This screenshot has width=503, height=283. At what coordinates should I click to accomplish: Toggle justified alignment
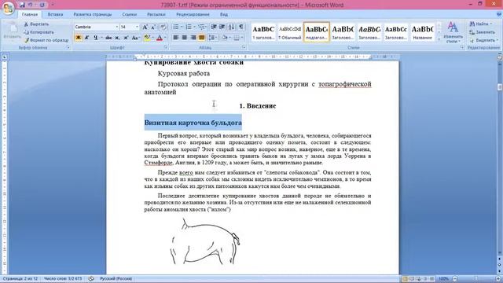(x=202, y=38)
